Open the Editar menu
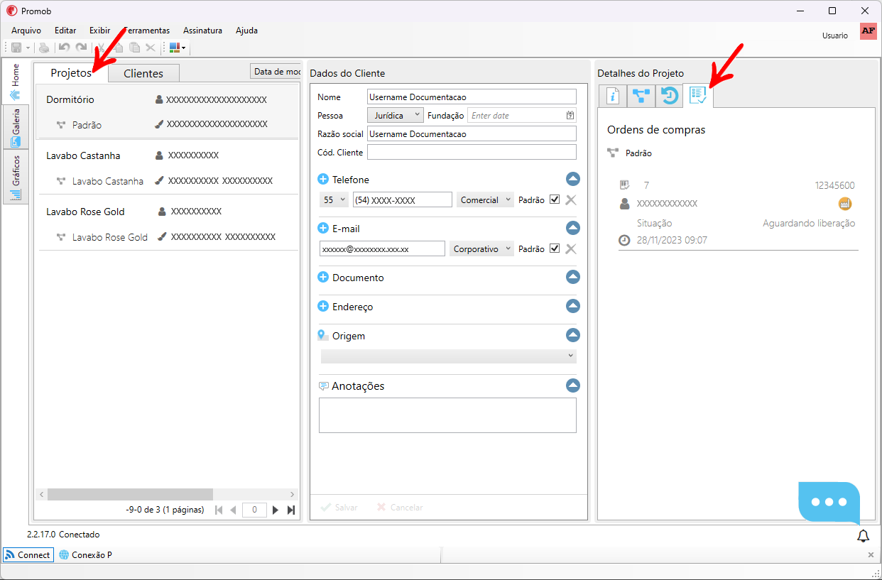The width and height of the screenshot is (882, 580). click(x=65, y=31)
